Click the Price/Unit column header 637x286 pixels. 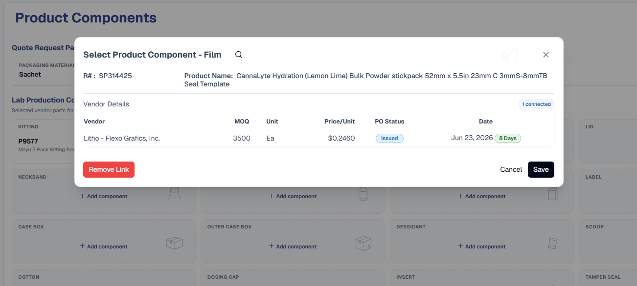tap(340, 121)
